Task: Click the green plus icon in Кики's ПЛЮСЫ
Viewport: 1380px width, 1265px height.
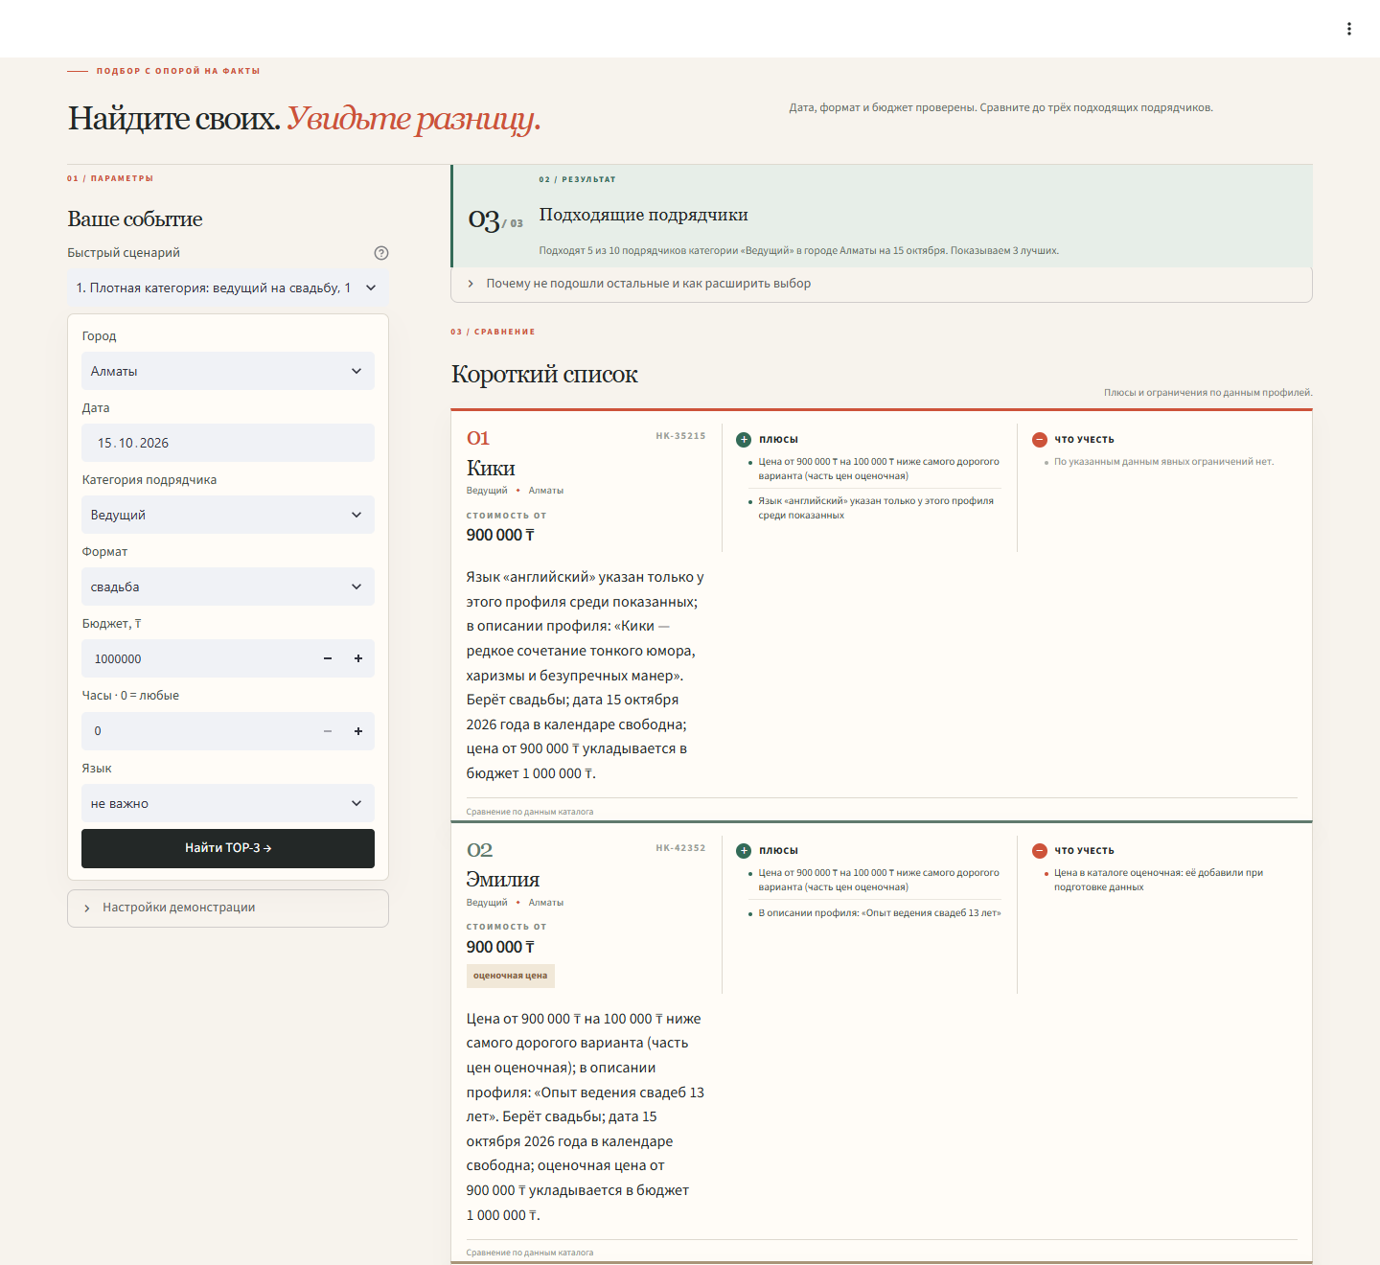Action: [744, 440]
